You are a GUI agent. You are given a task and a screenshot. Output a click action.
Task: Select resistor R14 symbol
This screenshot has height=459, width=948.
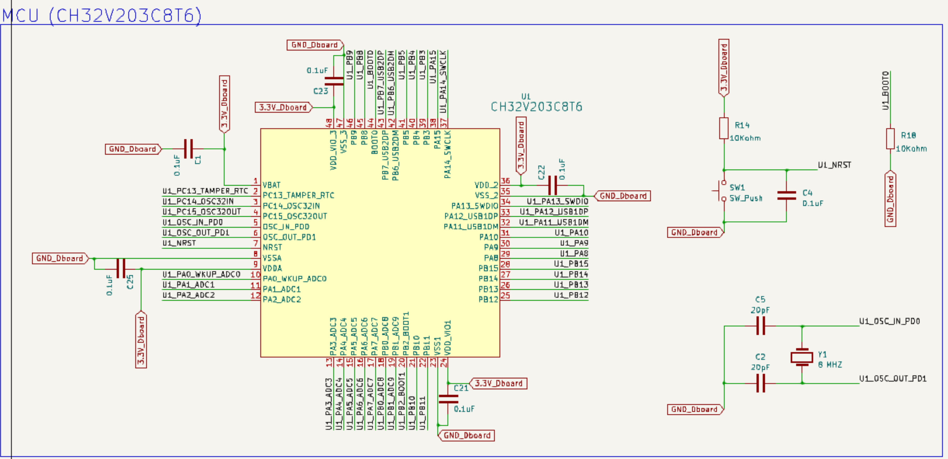coord(723,128)
